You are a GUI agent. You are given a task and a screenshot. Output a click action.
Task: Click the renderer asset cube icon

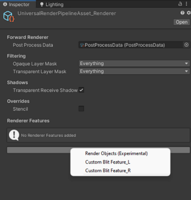(x=9, y=16)
